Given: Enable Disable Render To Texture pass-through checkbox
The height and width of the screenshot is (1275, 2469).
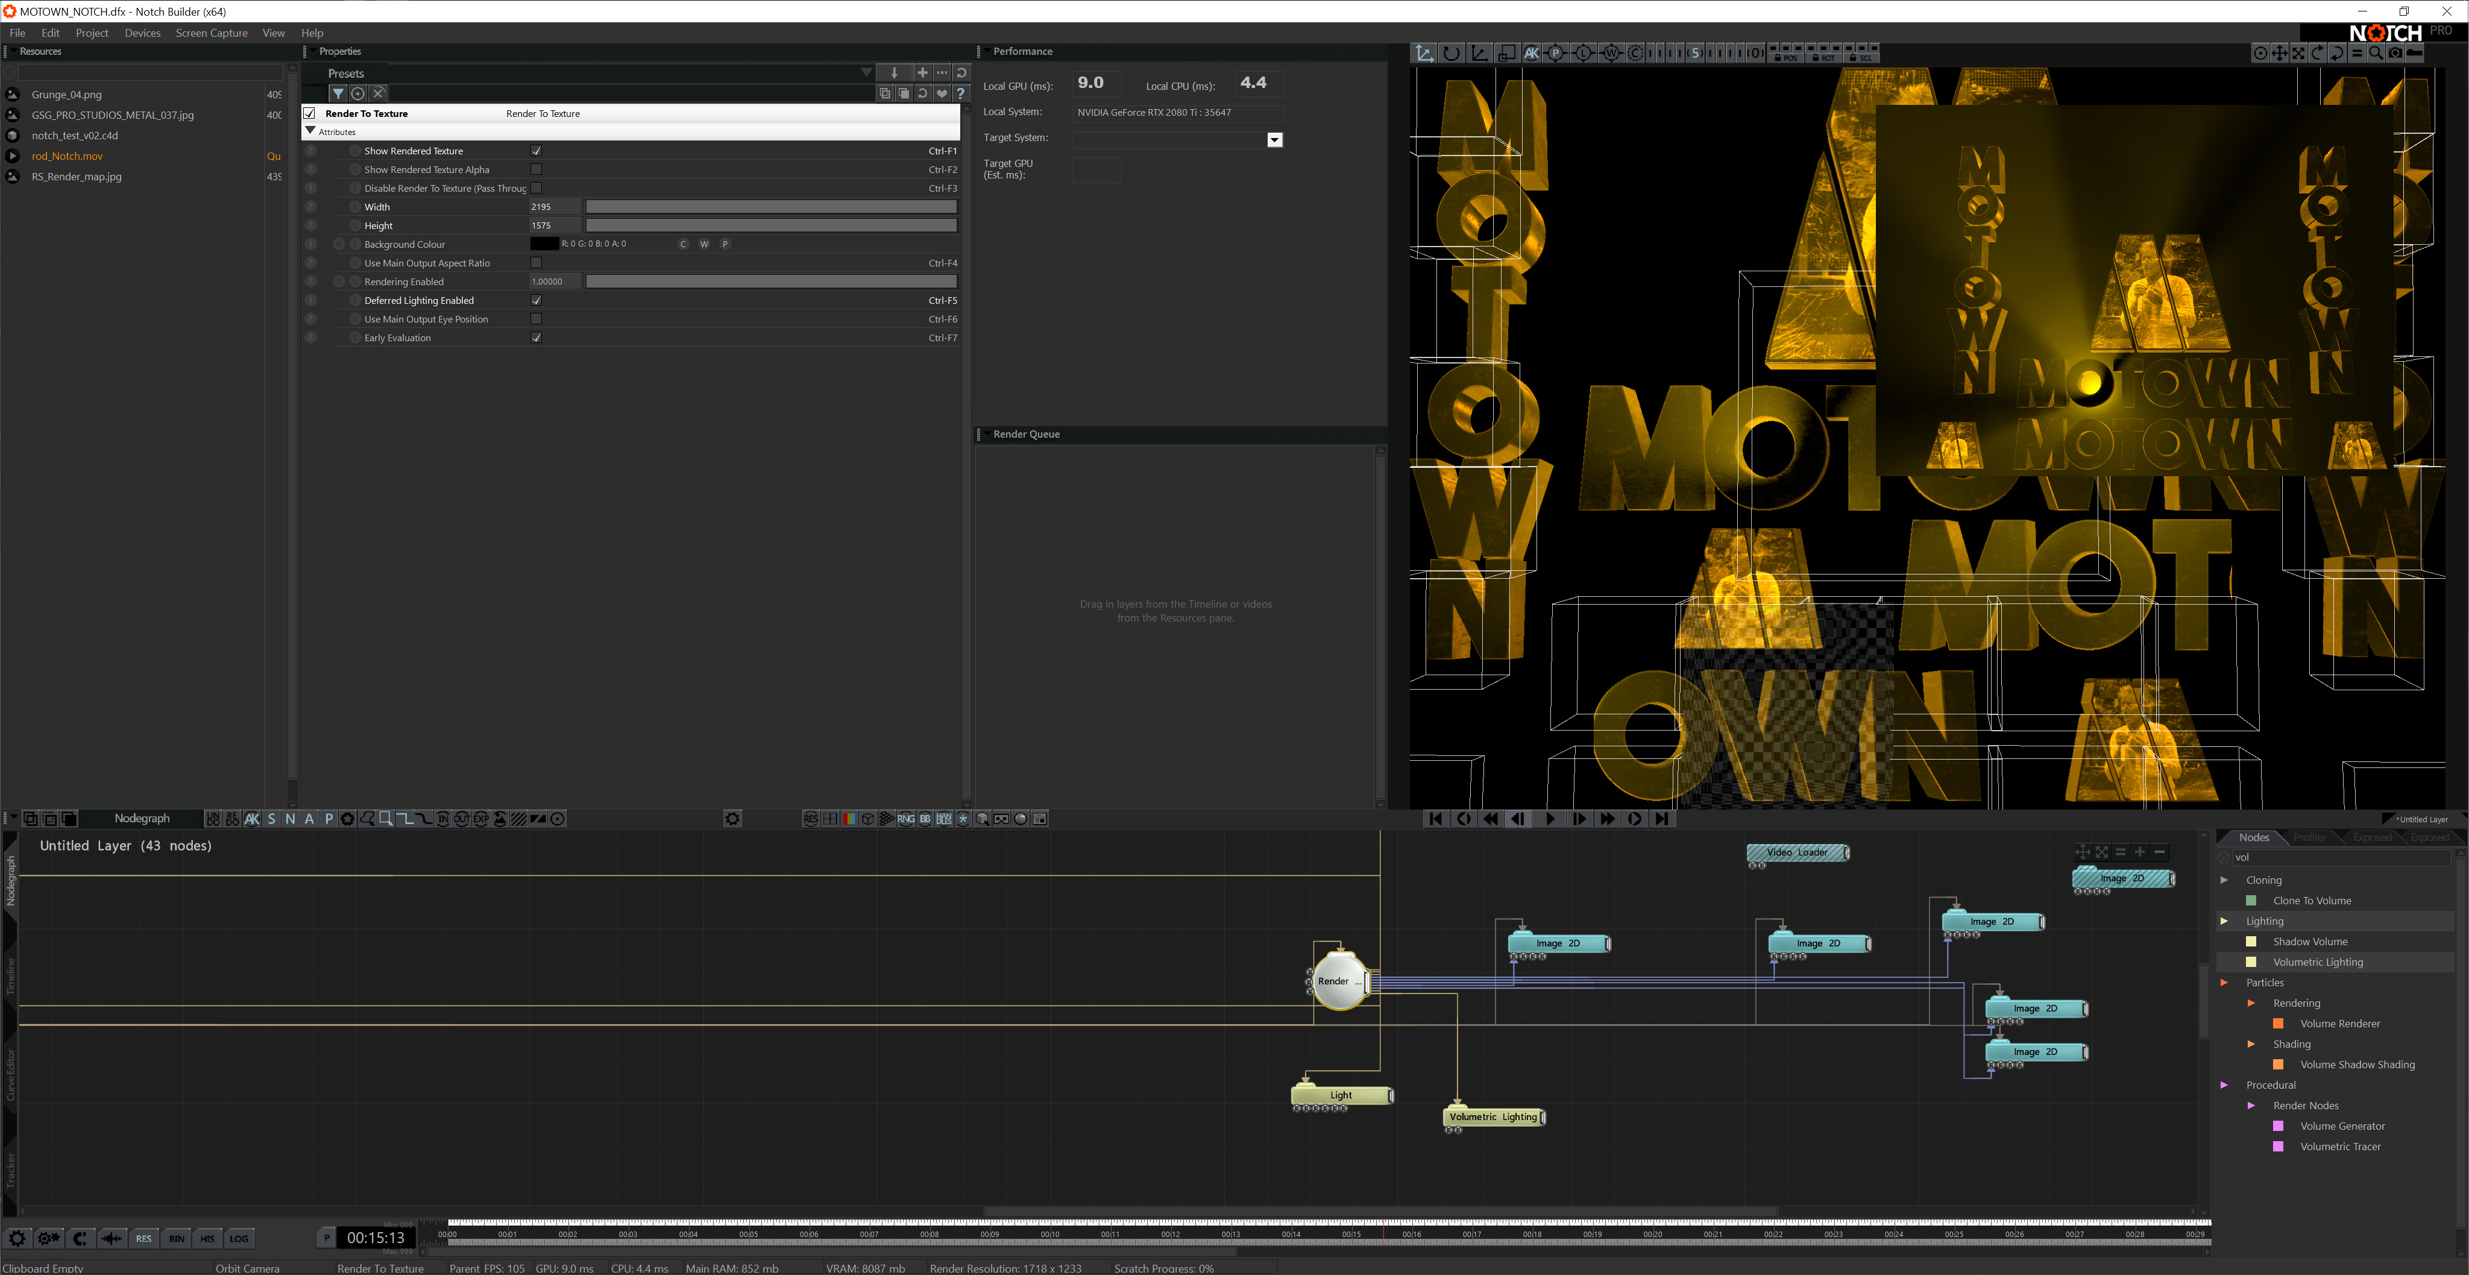Looking at the screenshot, I should (x=536, y=188).
